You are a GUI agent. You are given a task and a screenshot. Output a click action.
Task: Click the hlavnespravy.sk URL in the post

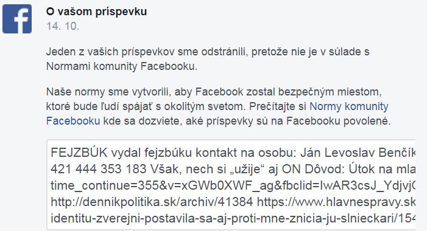pyautogui.click(x=336, y=202)
